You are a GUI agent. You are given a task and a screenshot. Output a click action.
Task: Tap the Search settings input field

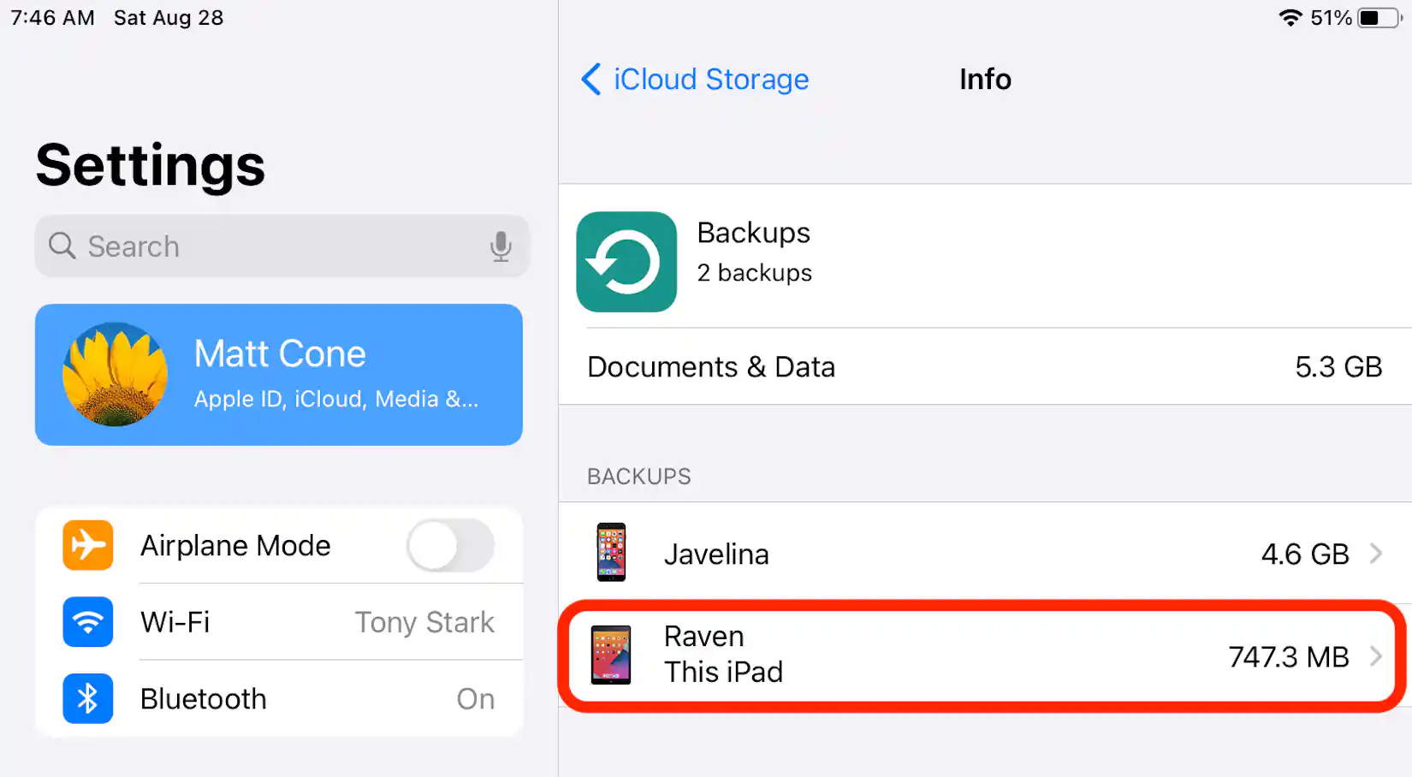point(257,246)
